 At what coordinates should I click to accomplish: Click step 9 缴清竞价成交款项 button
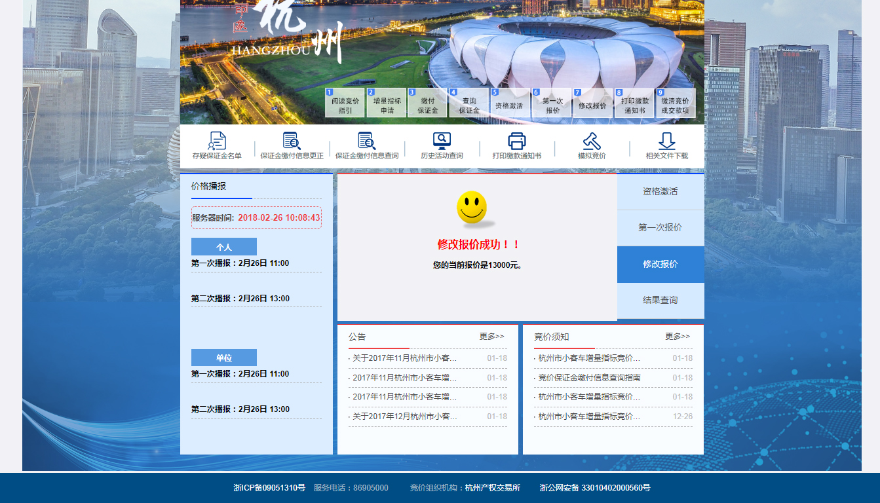coord(675,103)
